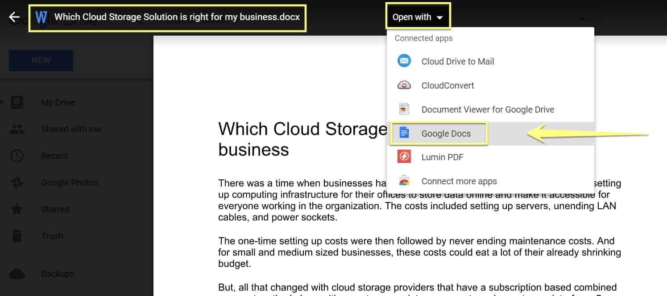
Task: Click the CloudConvert app icon
Action: coord(404,85)
